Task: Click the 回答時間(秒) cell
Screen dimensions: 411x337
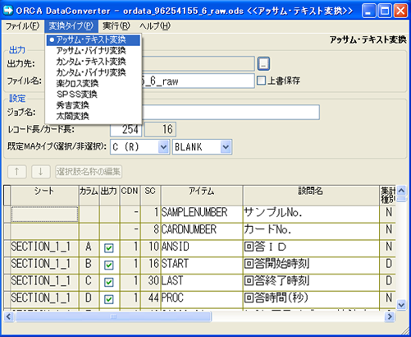Action: (311, 299)
